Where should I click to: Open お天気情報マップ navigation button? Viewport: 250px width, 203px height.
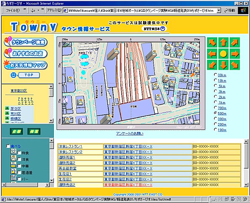coord(26,65)
